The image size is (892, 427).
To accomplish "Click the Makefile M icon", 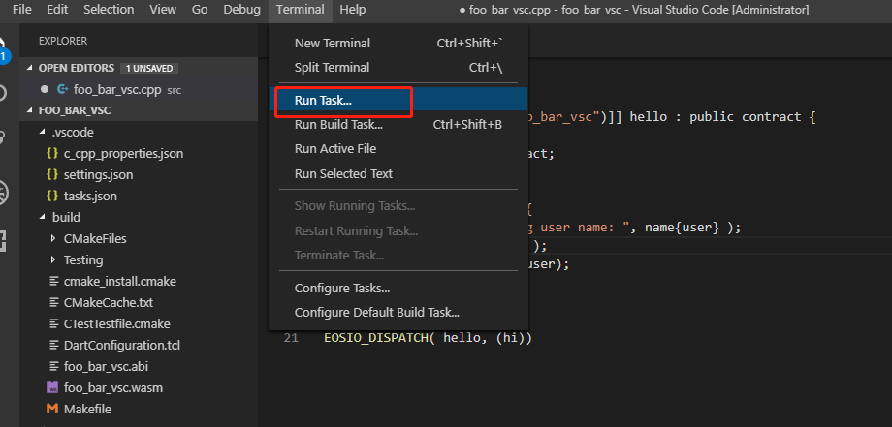I will 52,409.
